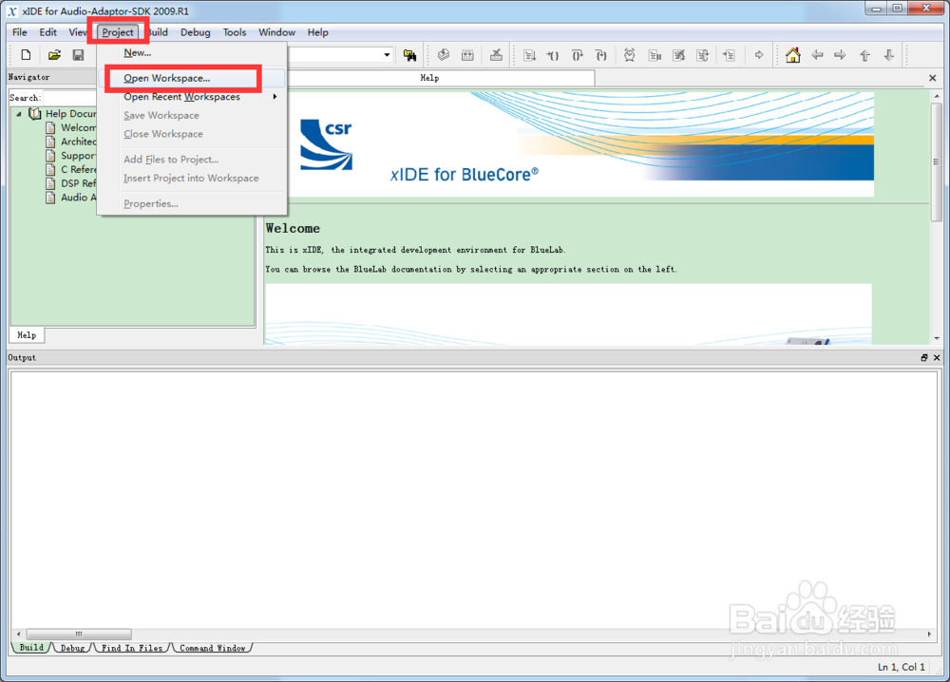Click the Output horizontal scrollbar thumb
The width and height of the screenshot is (950, 682).
(x=79, y=635)
